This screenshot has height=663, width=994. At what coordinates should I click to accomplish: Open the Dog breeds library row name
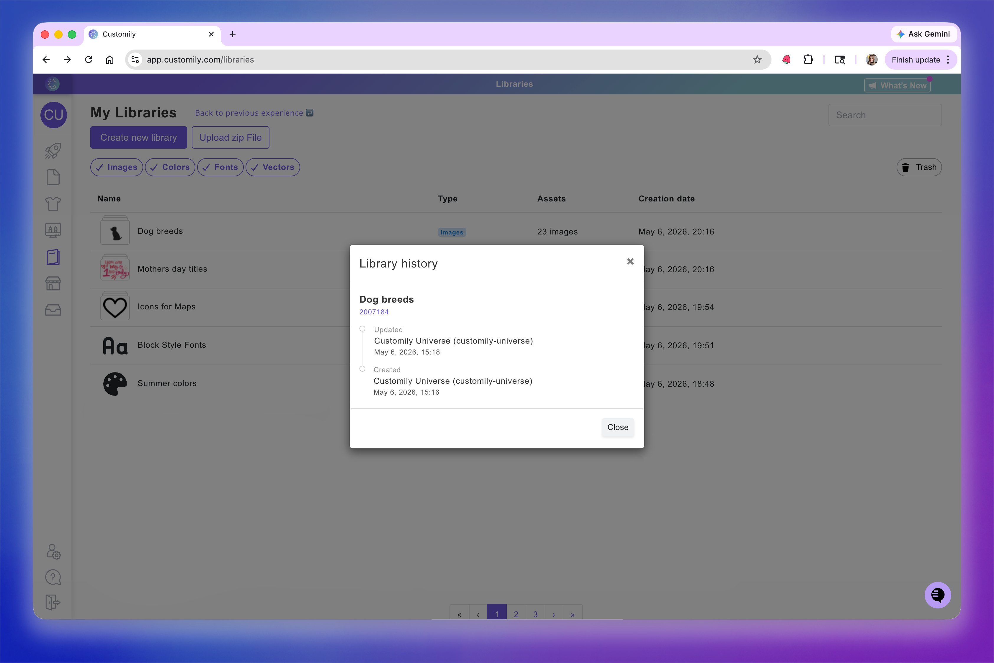click(160, 231)
